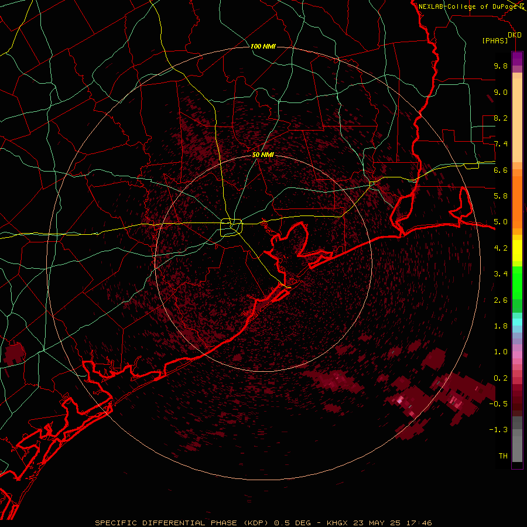The image size is (527, 527).
Task: Click the Specific Differential Phase KHGX caption
Action: [x=263, y=523]
